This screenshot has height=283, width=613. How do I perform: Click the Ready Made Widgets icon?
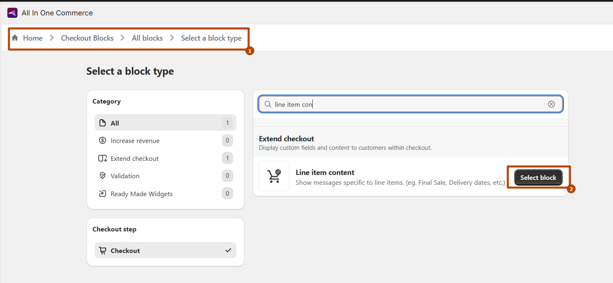[x=102, y=194]
